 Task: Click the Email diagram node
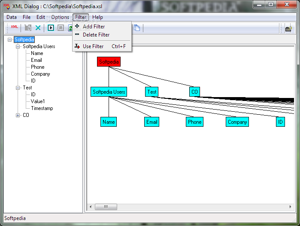click(152, 122)
